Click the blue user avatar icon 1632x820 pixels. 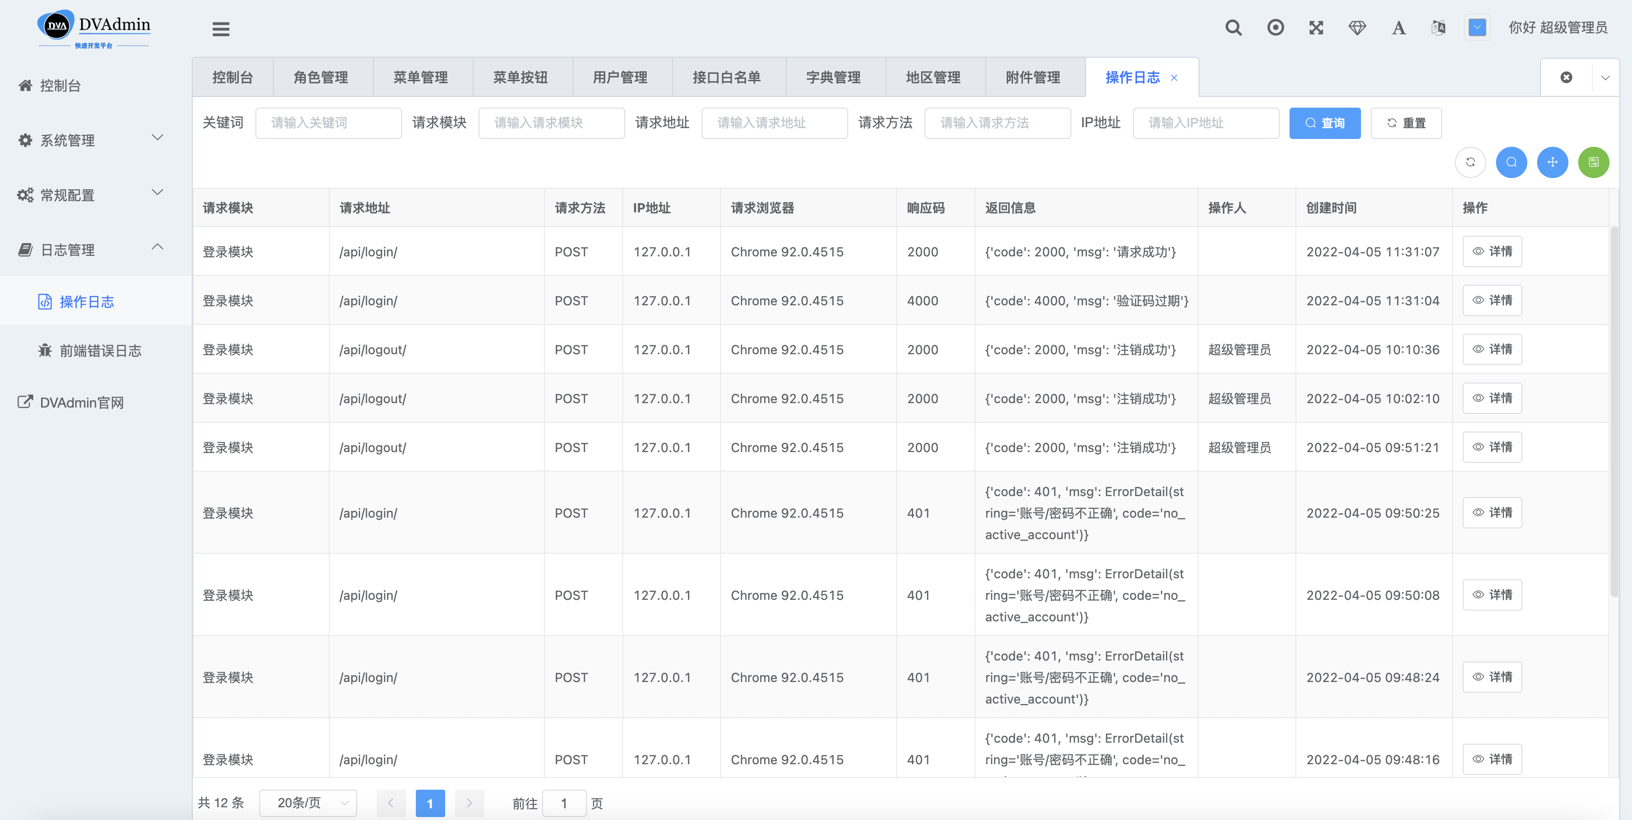tap(1477, 27)
